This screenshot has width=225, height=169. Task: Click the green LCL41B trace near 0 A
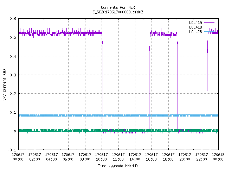pyautogui.click(x=118, y=131)
